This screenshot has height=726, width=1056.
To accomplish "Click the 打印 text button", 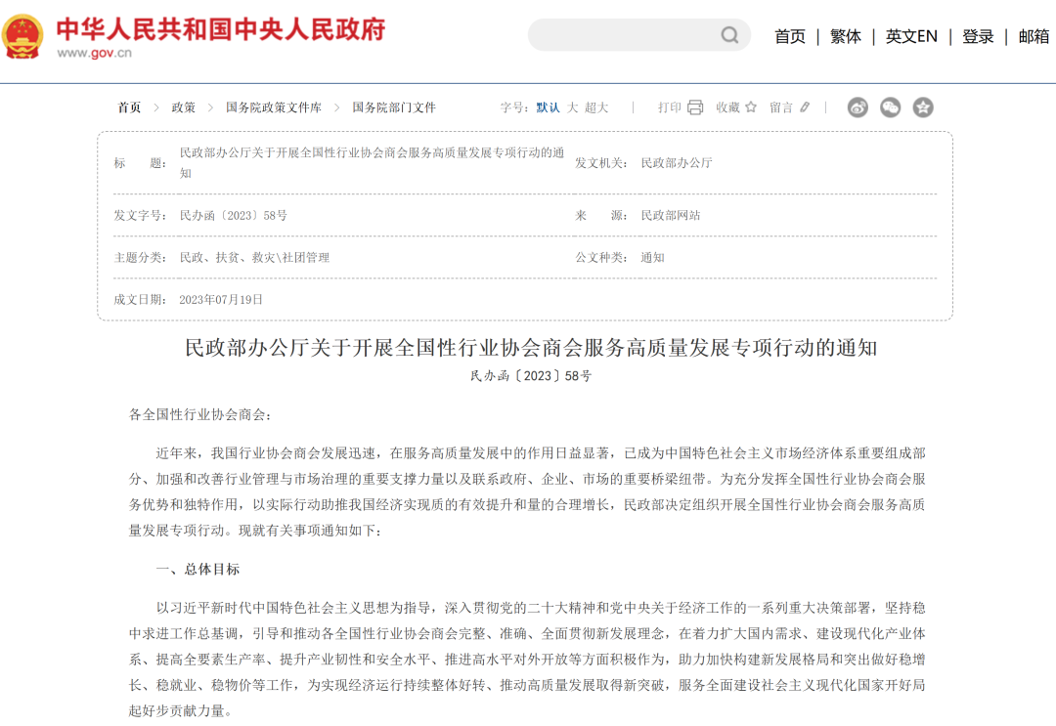I will tap(670, 107).
